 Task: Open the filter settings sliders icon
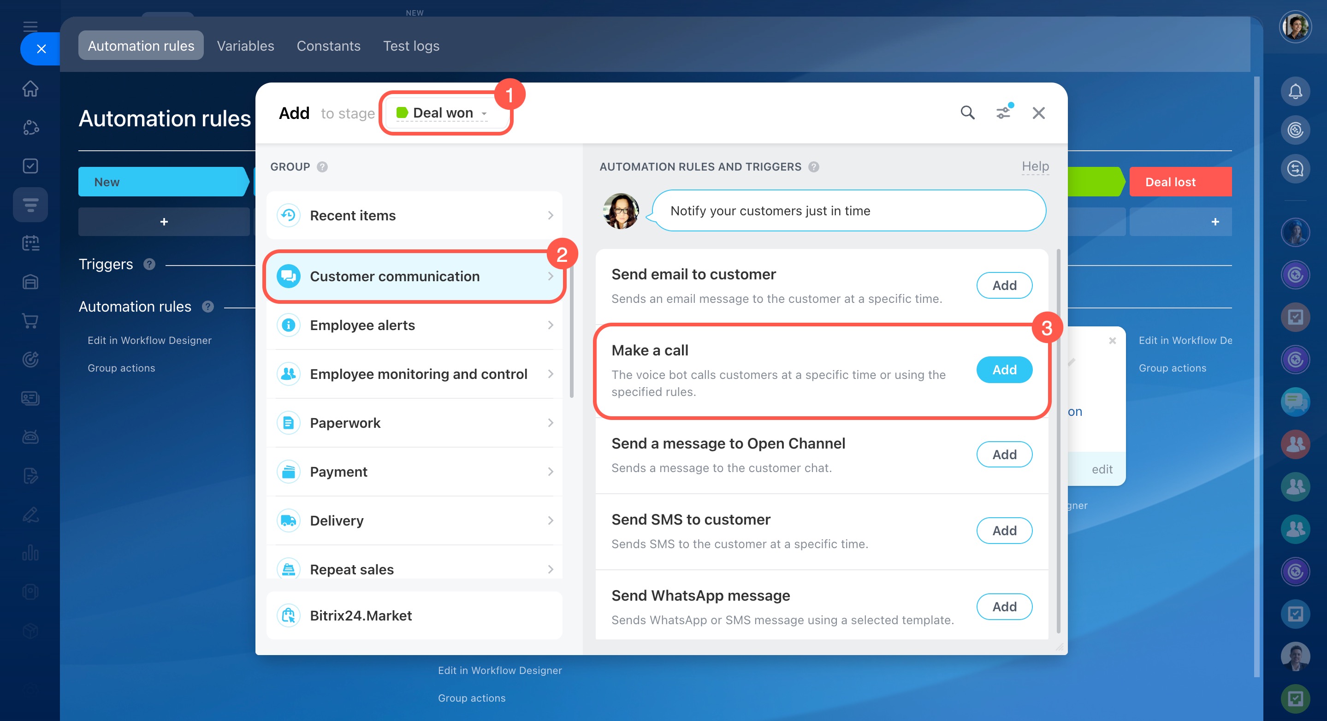click(1003, 113)
